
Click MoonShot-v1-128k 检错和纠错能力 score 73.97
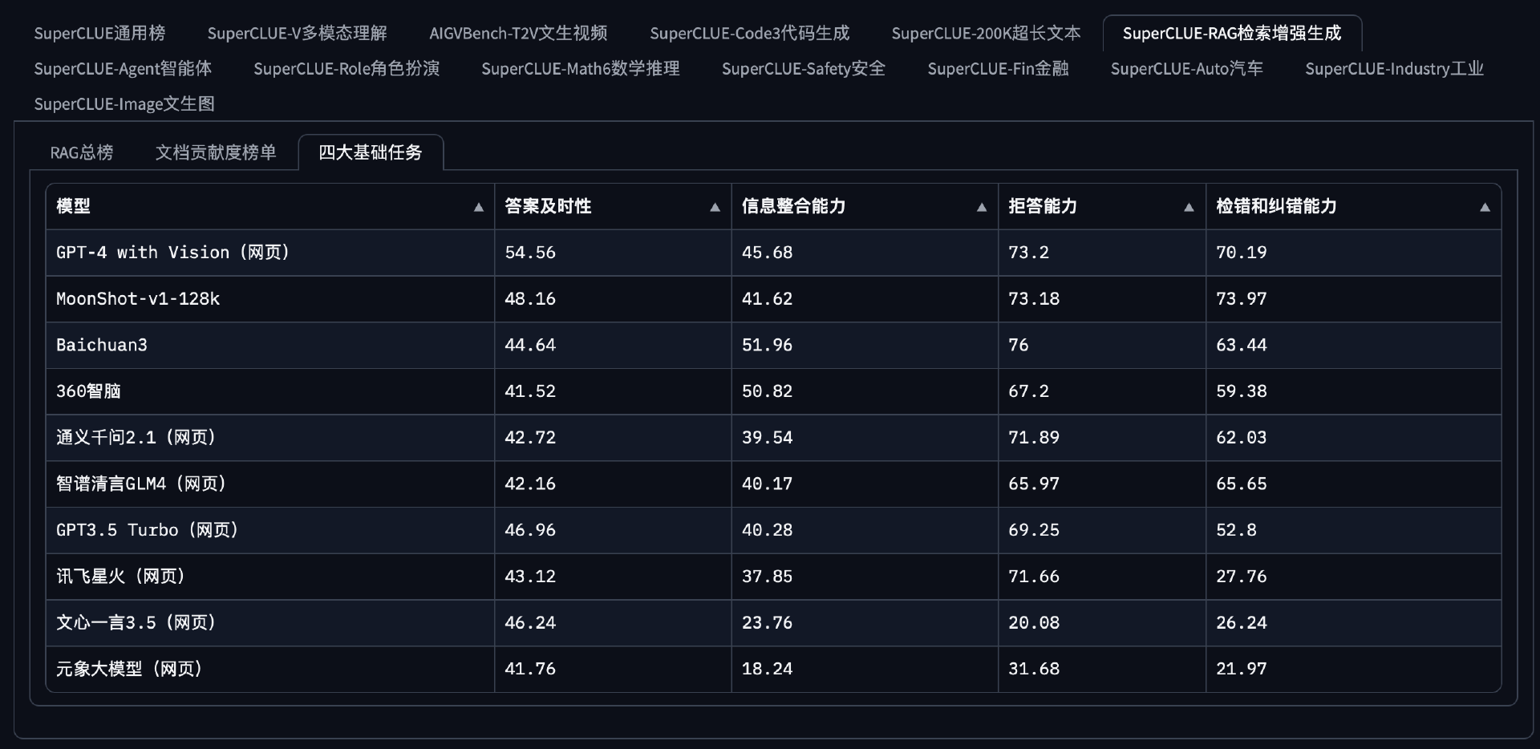coord(1241,299)
